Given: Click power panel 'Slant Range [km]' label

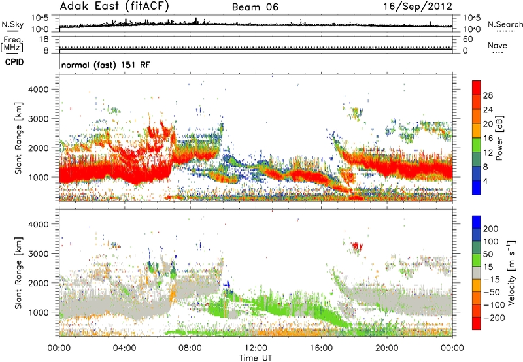Looking at the screenshot, I should coord(18,138).
